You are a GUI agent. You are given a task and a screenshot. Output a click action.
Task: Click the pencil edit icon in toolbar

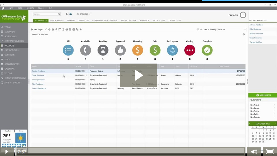point(46,29)
